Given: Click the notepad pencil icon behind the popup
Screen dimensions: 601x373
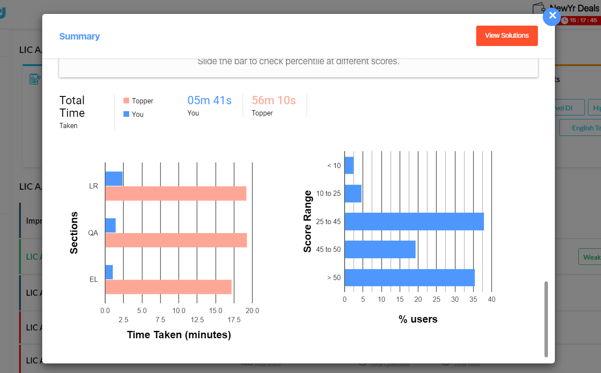Looking at the screenshot, I should pyautogui.click(x=35, y=79).
